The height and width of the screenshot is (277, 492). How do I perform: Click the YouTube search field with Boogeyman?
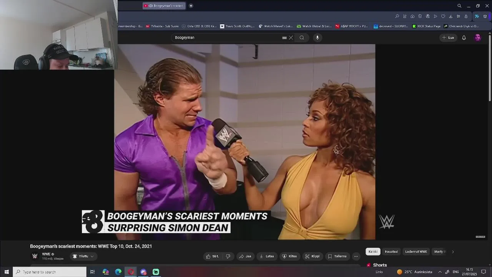(x=227, y=38)
